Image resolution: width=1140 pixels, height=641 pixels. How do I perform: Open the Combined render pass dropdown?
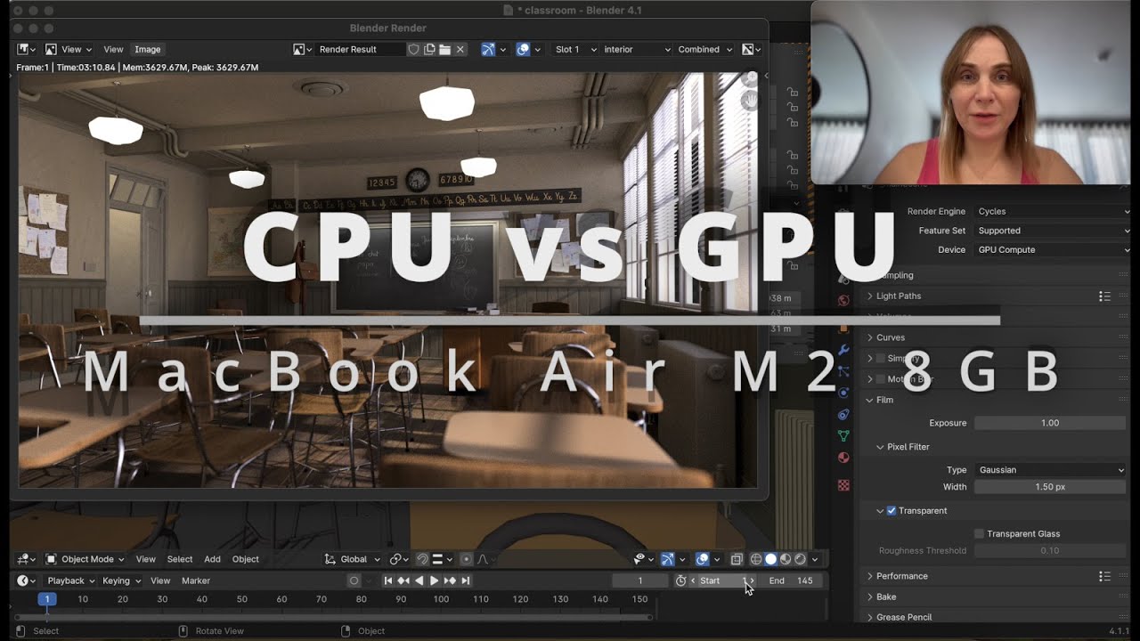click(704, 49)
